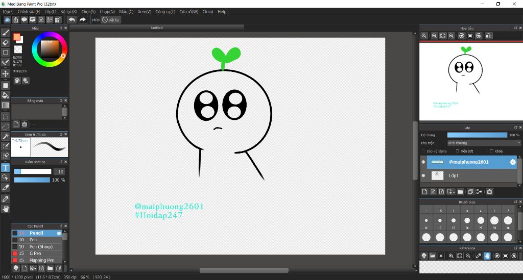Screen dimensions: 523x280
Task: Open settings gear of @maiphuong2601 layer
Action: 513,162
